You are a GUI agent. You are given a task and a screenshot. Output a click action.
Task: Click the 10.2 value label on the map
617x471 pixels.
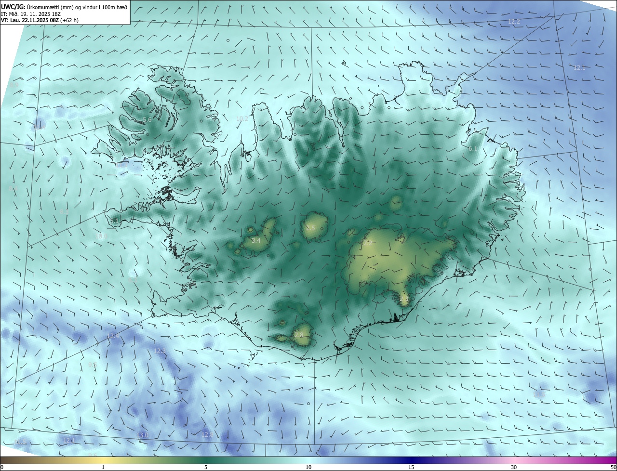242,118
